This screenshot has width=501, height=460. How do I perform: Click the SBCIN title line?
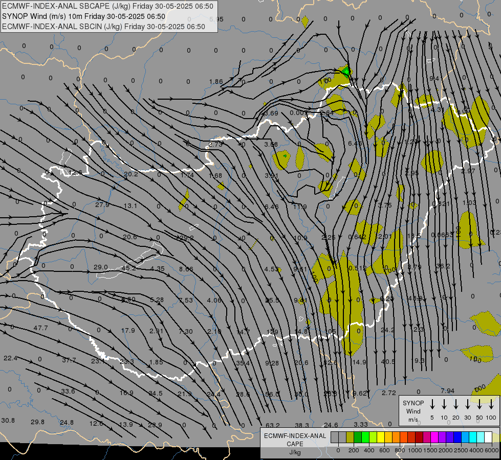(103, 27)
